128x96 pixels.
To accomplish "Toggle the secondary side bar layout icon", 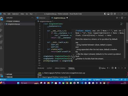I will (x=111, y=14).
